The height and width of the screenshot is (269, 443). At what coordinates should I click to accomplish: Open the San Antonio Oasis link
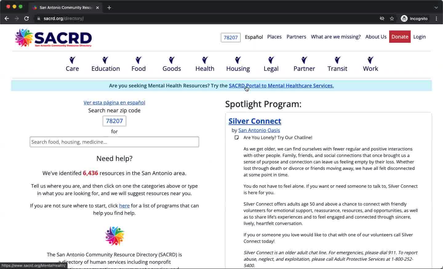click(x=259, y=130)
